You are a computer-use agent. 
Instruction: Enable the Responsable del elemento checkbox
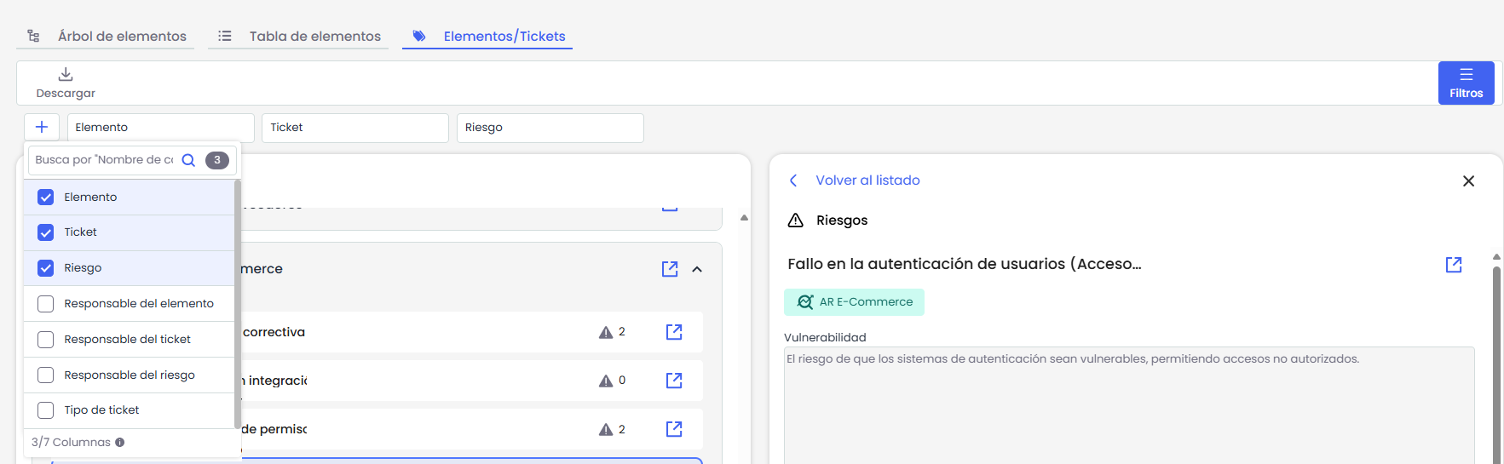tap(46, 304)
